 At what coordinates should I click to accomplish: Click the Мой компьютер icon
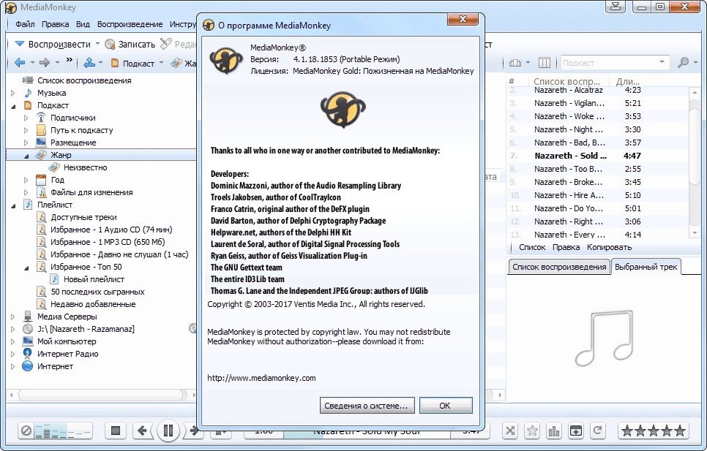click(28, 341)
